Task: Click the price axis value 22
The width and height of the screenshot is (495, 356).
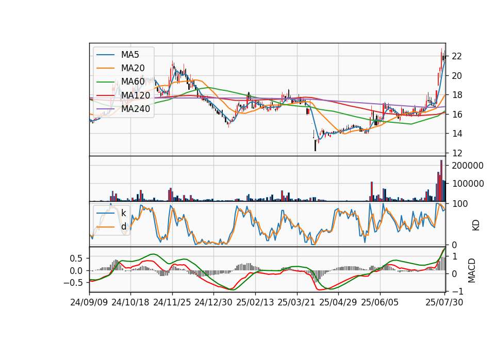Action: [x=457, y=56]
